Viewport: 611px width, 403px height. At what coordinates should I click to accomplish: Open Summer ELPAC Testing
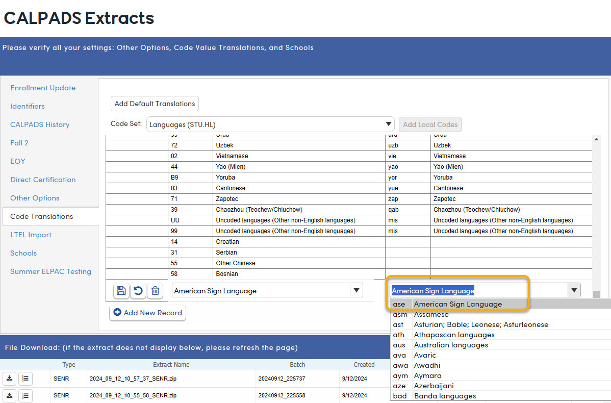point(50,271)
